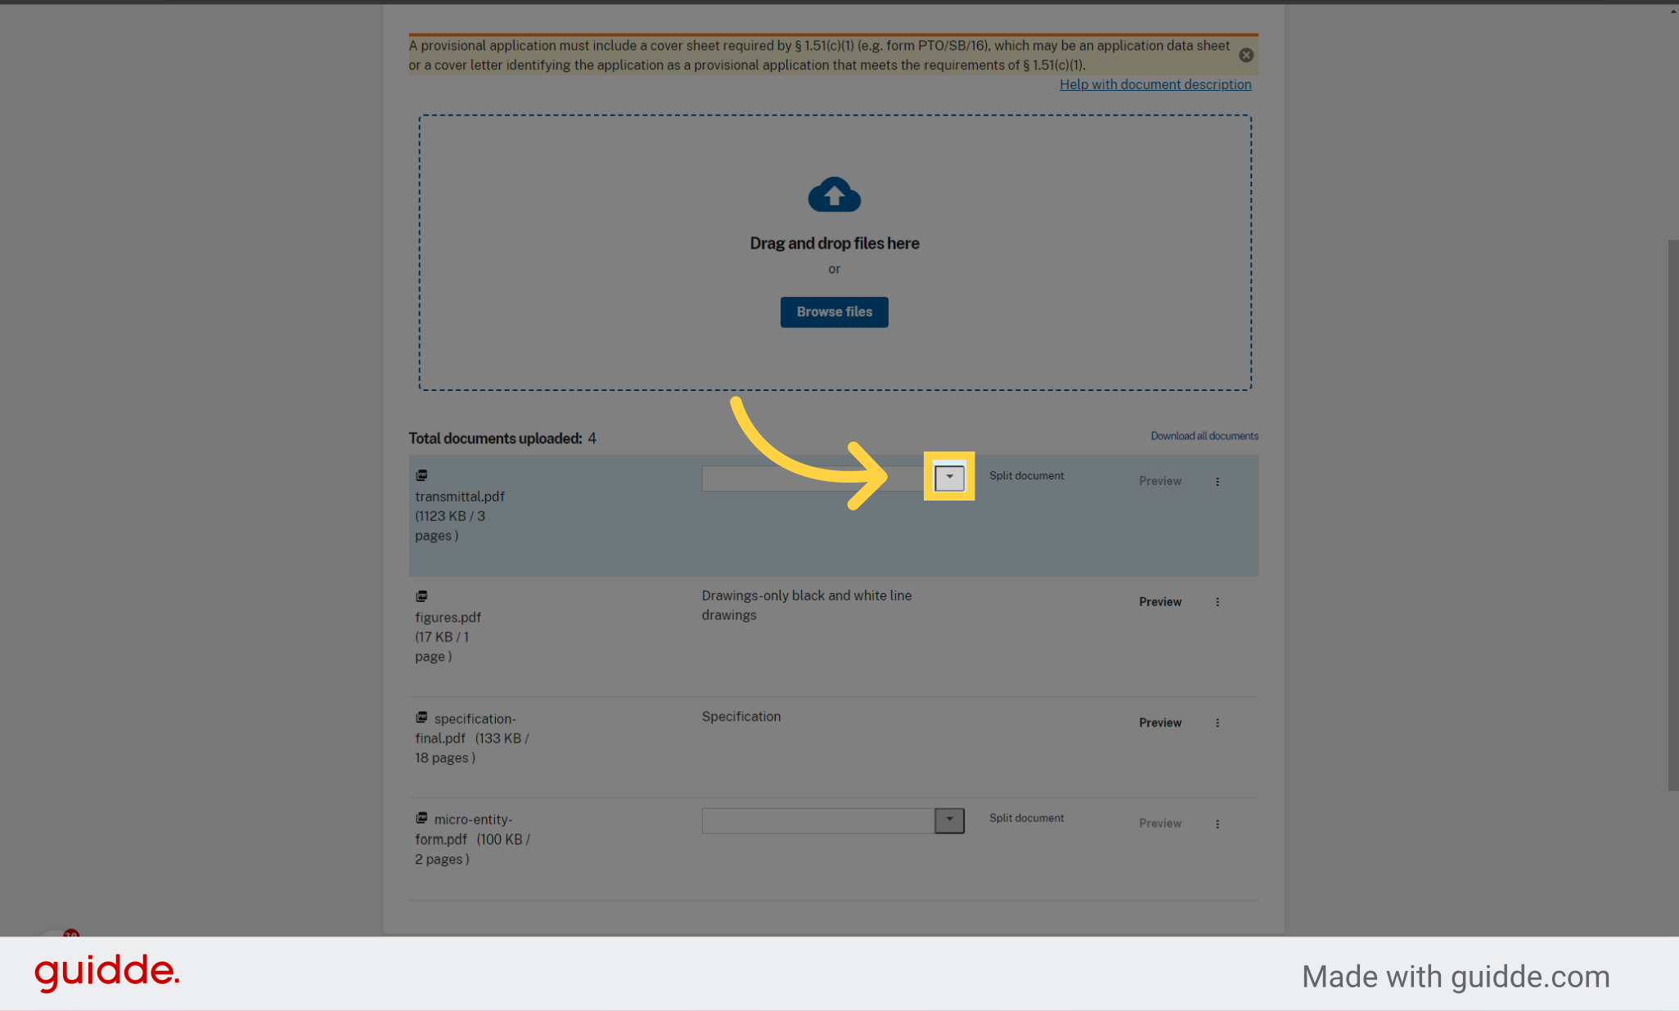Click the guidde logo
The image size is (1679, 1011).
click(x=106, y=973)
